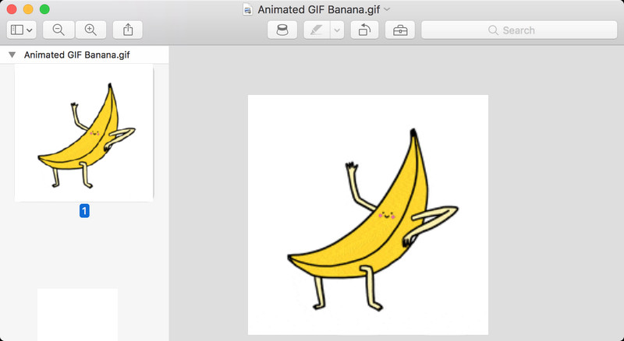Select the blank white thumbnail below frame 1

tap(77, 315)
